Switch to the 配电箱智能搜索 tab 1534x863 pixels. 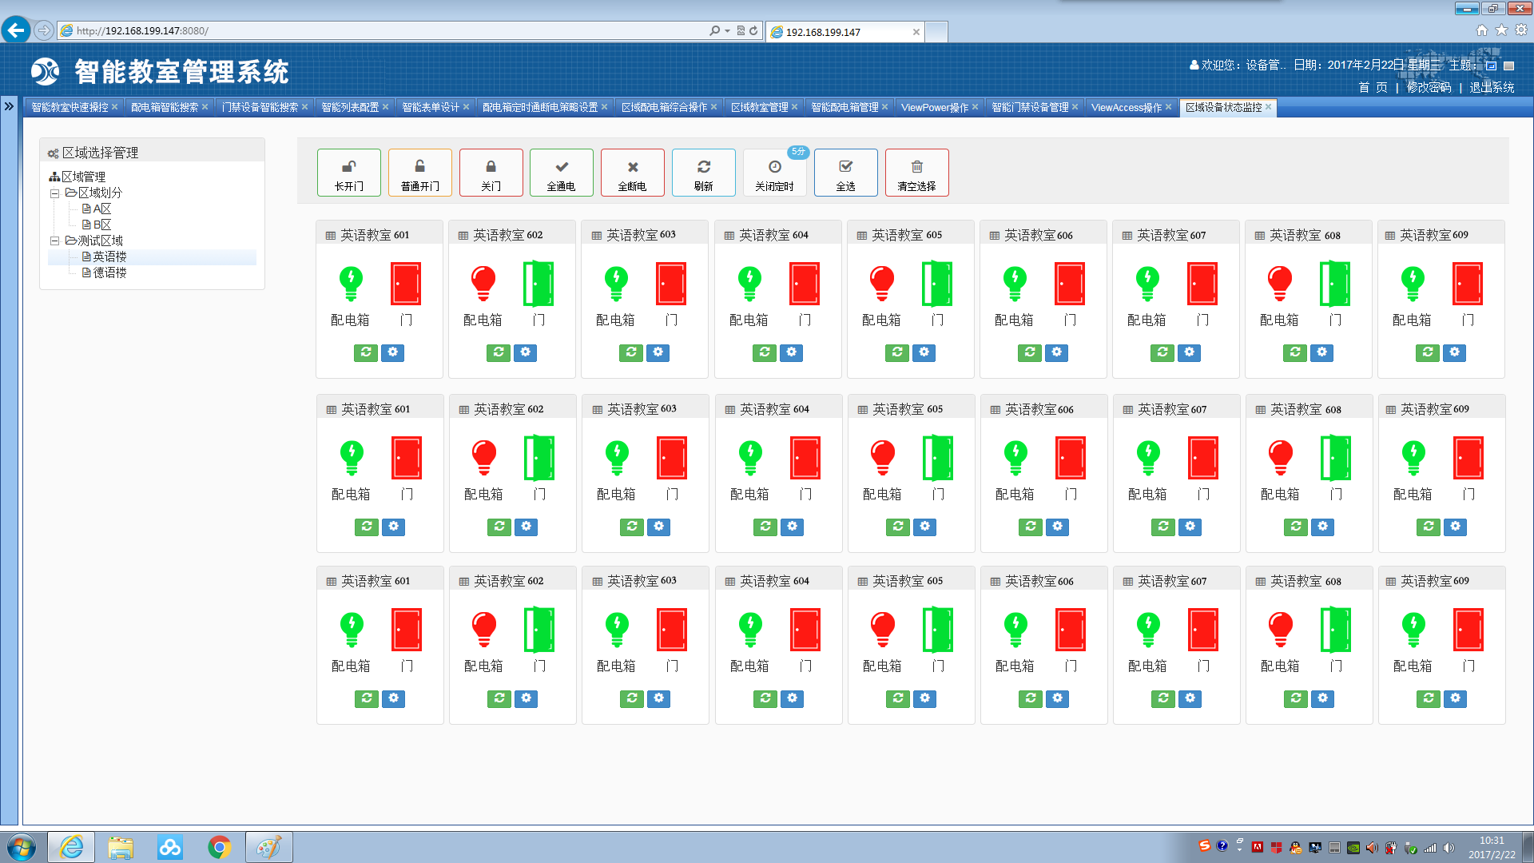[164, 107]
